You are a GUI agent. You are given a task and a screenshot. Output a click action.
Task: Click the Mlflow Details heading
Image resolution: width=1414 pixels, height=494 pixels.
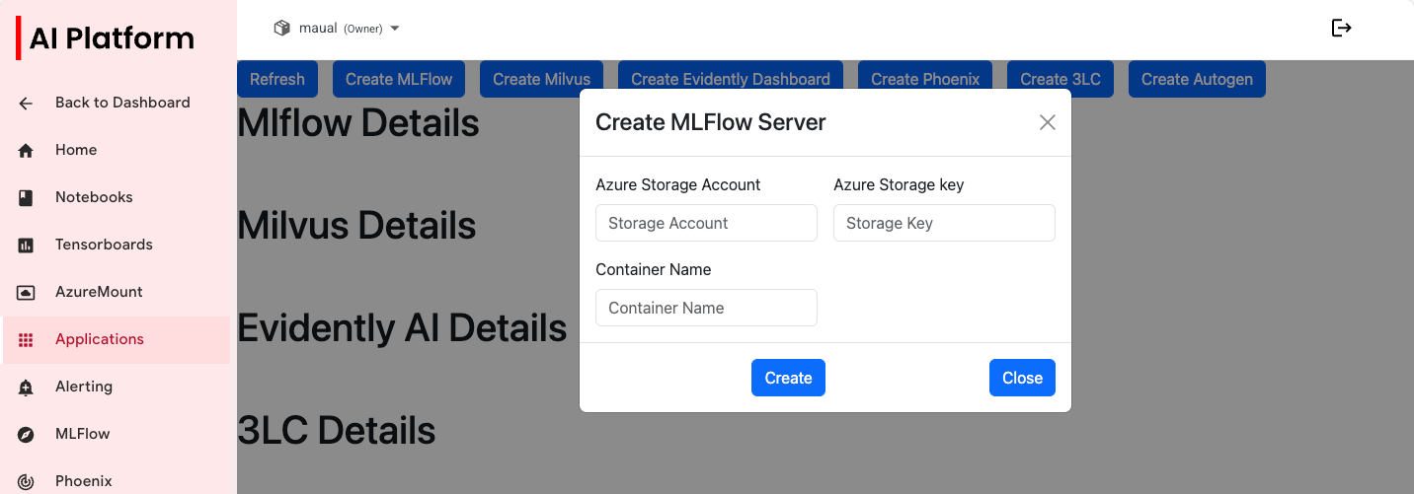pos(358,123)
